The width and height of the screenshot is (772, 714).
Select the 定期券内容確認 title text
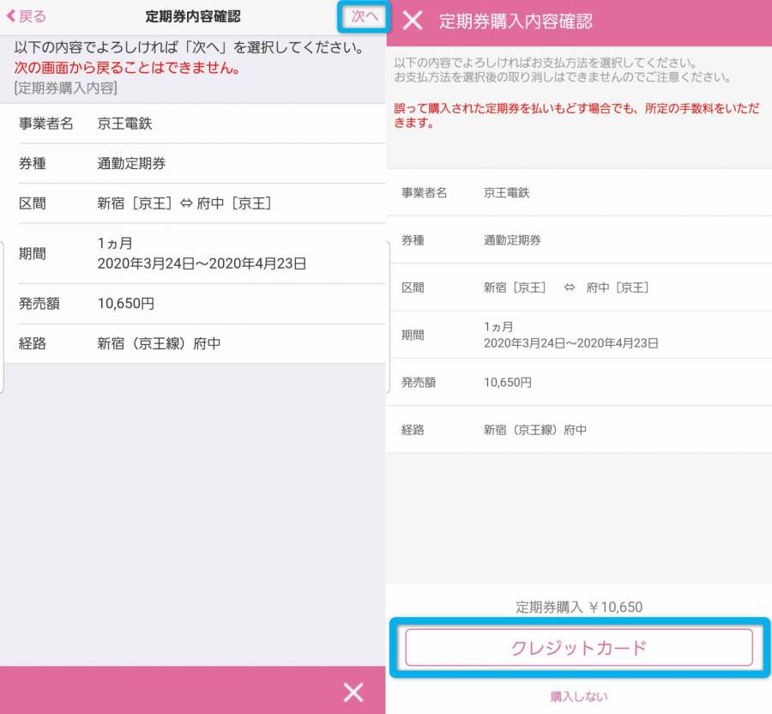193,16
